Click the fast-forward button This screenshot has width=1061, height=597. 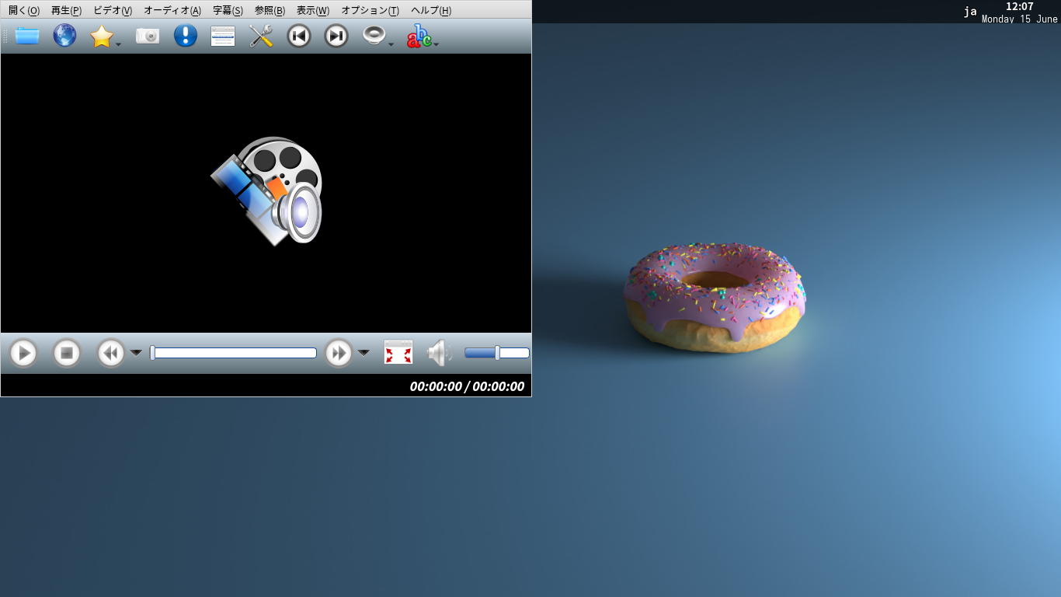point(339,353)
